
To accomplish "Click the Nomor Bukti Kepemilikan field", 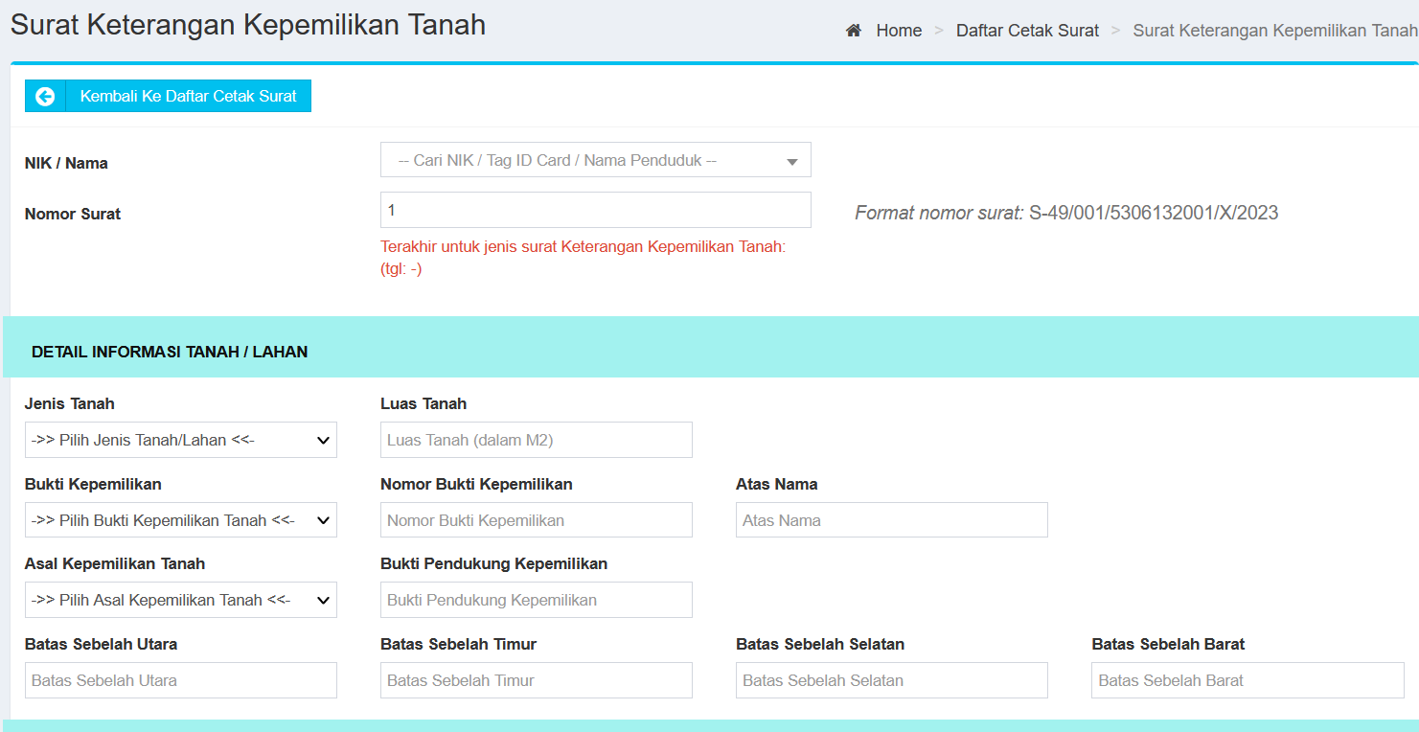I will point(536,519).
